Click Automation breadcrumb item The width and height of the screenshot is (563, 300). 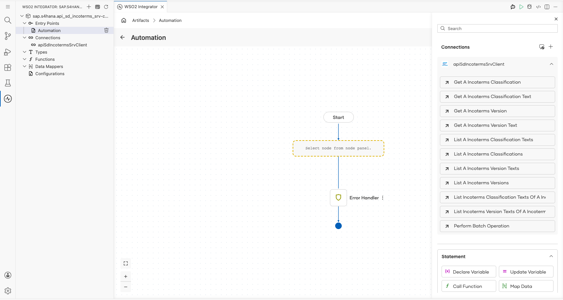170,20
